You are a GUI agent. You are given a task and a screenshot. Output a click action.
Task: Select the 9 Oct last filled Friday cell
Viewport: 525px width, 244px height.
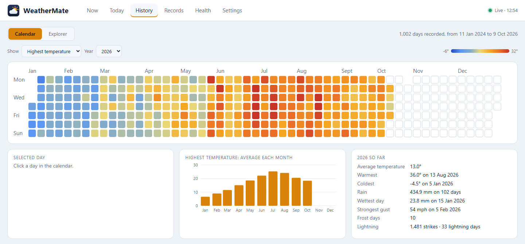[x=390, y=115]
